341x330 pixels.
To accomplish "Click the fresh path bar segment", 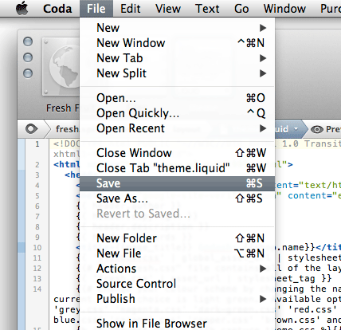I will [x=67, y=129].
